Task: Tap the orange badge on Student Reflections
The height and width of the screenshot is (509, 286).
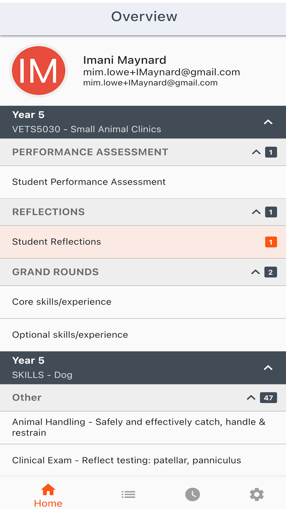Action: click(271, 242)
